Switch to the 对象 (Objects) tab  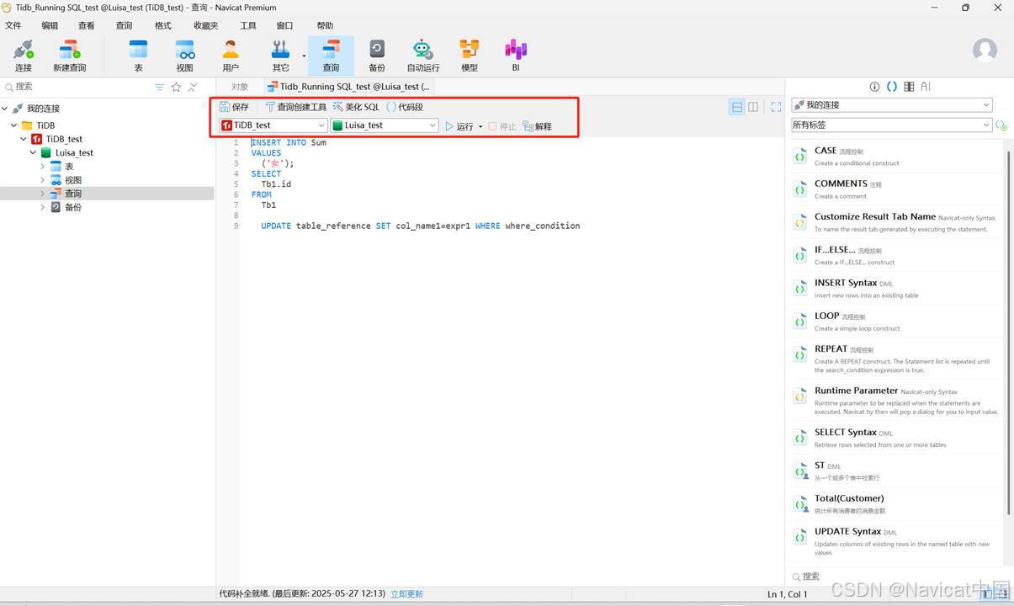241,87
